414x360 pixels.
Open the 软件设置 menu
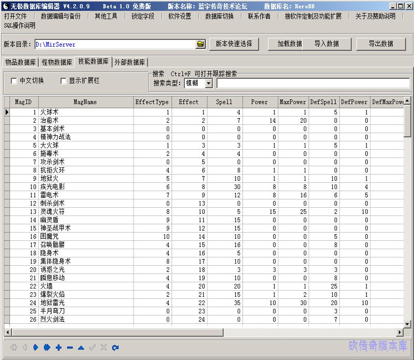pyautogui.click(x=180, y=16)
